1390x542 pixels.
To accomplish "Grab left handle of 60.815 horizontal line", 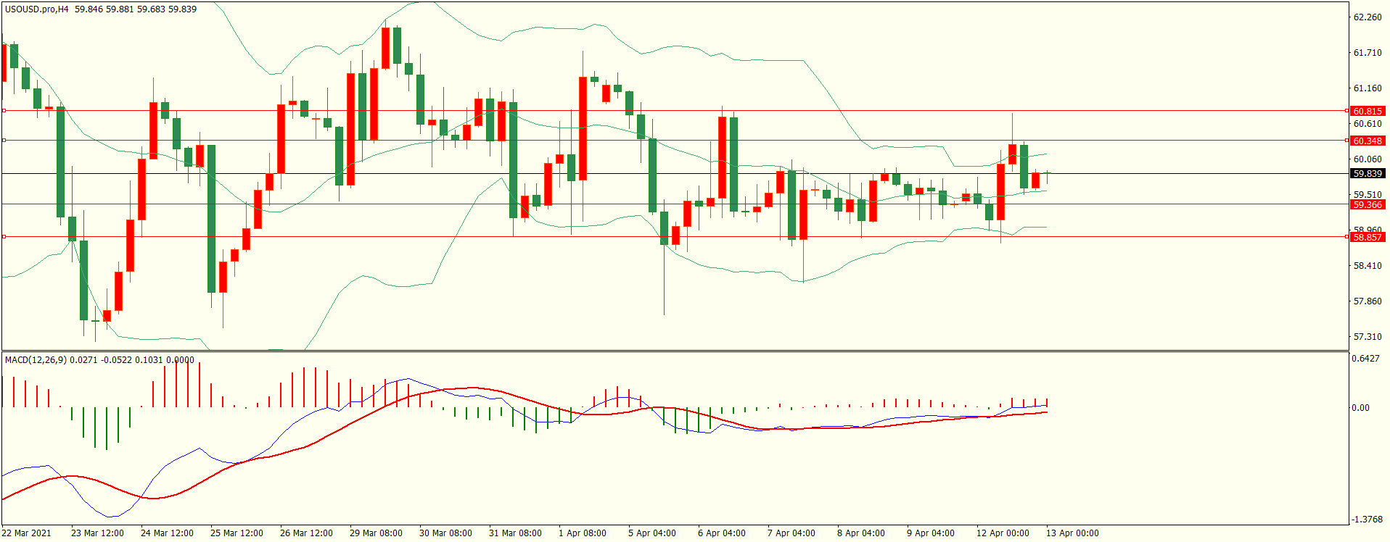I will click(4, 111).
